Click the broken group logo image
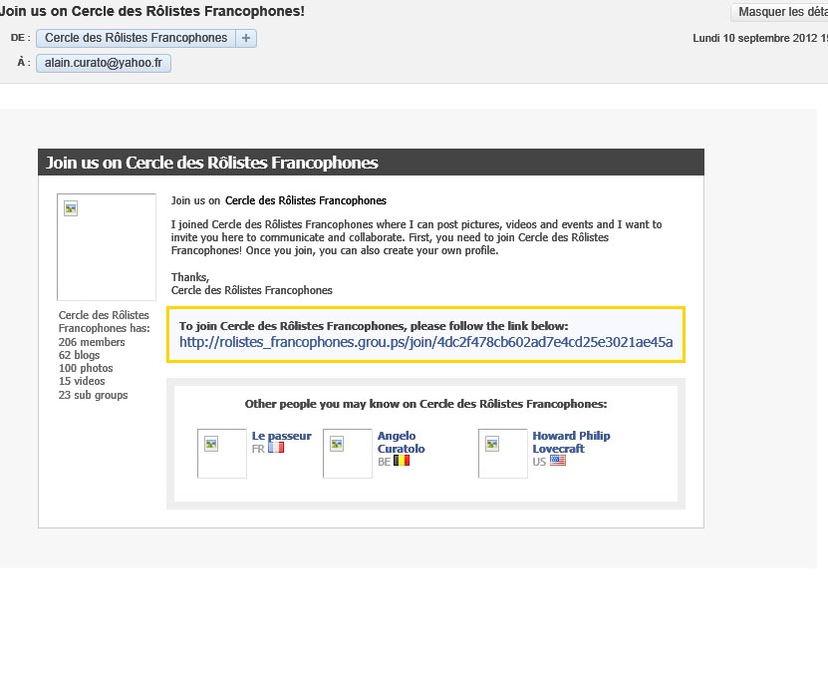This screenshot has width=828, height=696. [107, 247]
